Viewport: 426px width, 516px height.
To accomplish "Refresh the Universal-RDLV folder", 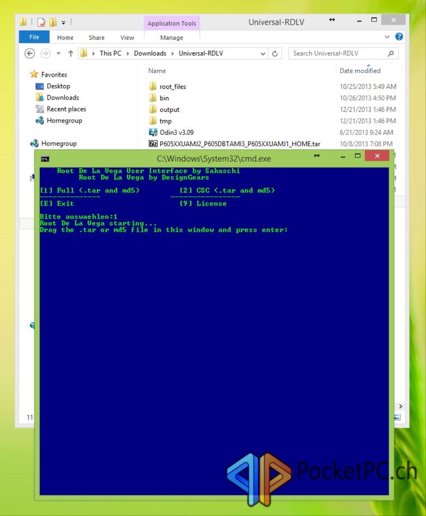I will [275, 54].
